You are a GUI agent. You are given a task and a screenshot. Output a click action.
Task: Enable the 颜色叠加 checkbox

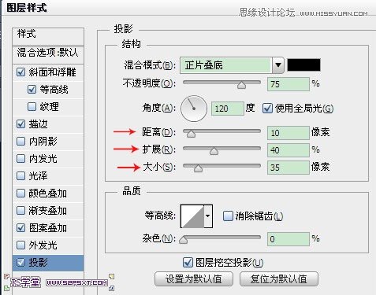pos(20,194)
